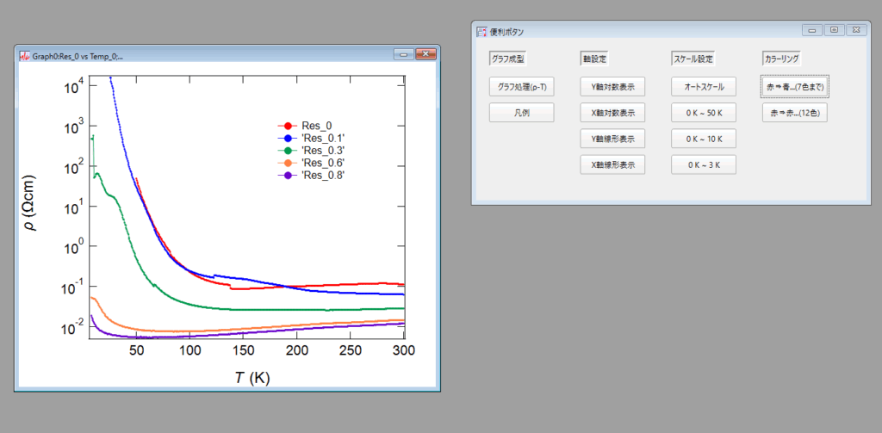Apply 赤⇒赤 (12色) coloring
This screenshot has height=433, width=882.
click(795, 113)
